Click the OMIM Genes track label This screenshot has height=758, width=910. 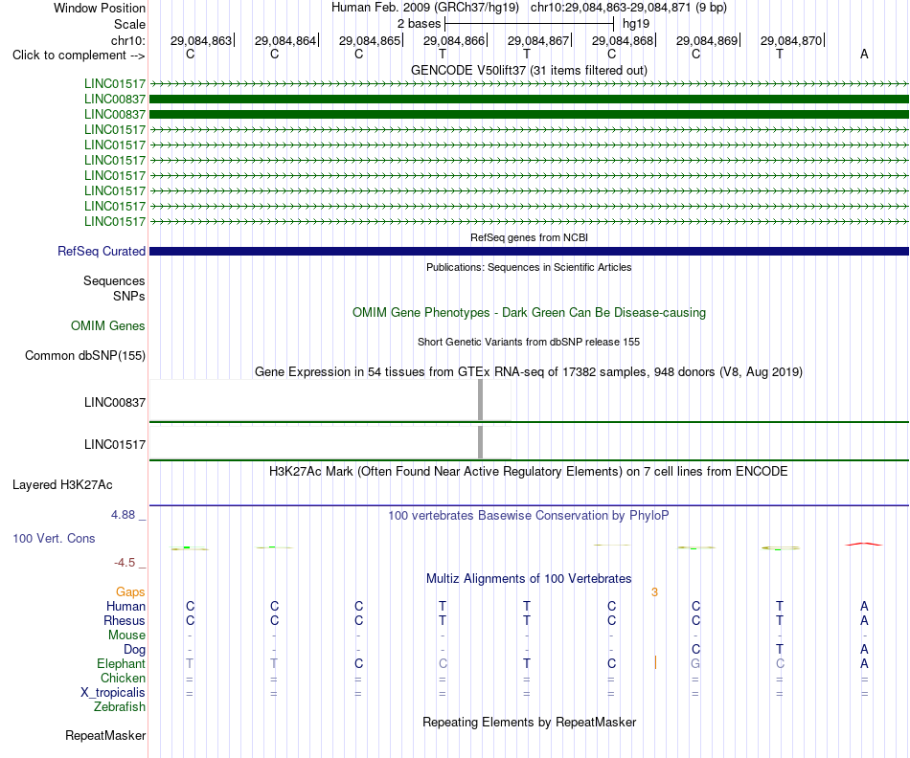107,326
